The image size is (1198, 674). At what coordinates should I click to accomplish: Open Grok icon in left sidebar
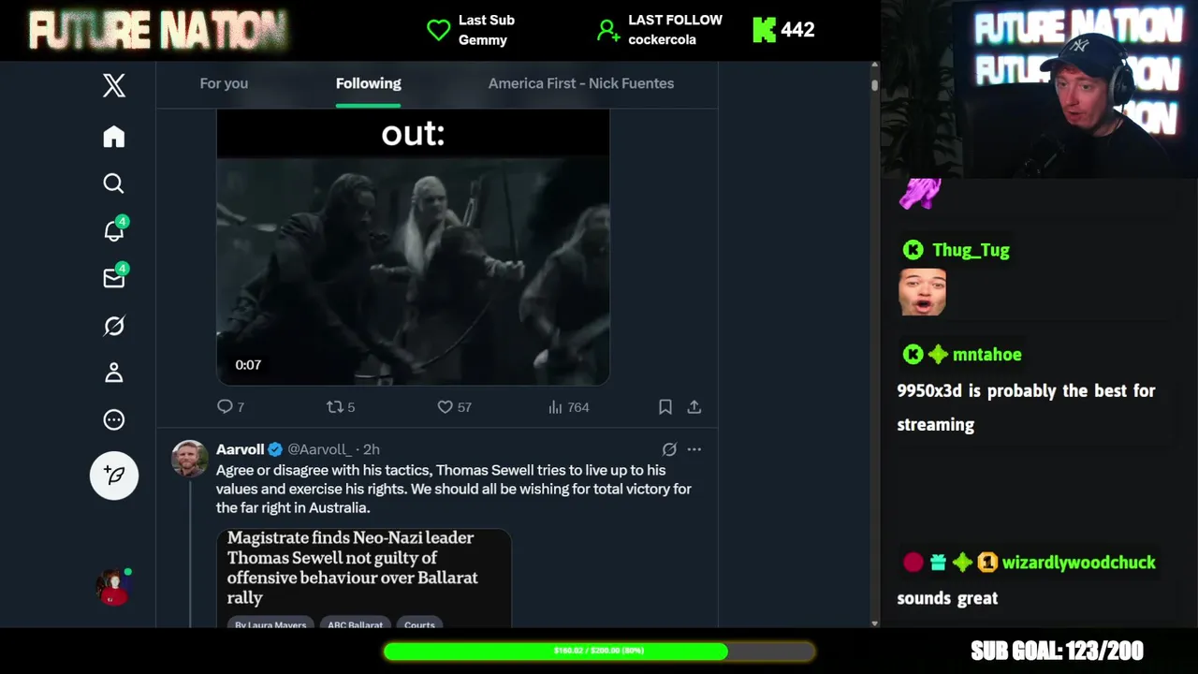point(114,326)
